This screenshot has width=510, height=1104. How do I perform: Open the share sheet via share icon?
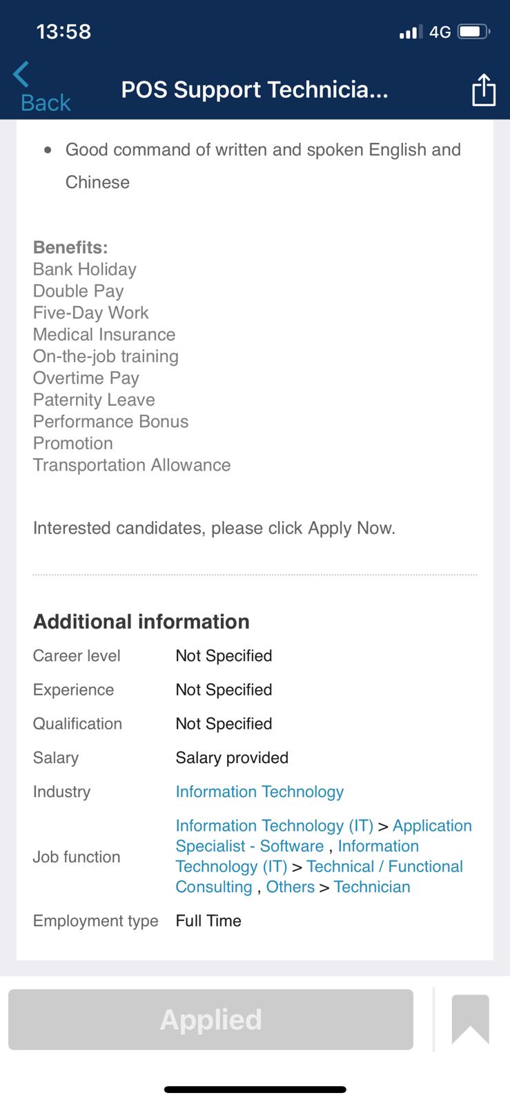coord(483,90)
